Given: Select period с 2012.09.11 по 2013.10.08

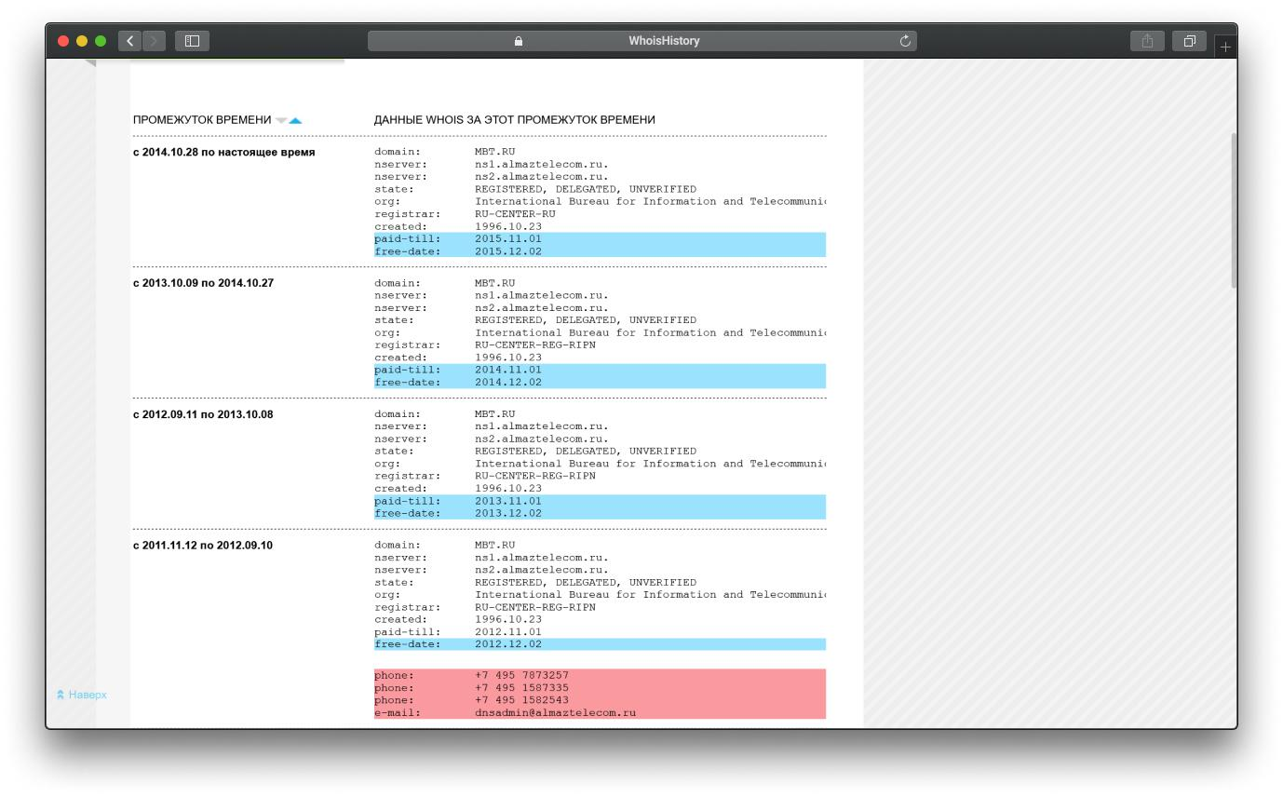Looking at the screenshot, I should pyautogui.click(x=203, y=414).
